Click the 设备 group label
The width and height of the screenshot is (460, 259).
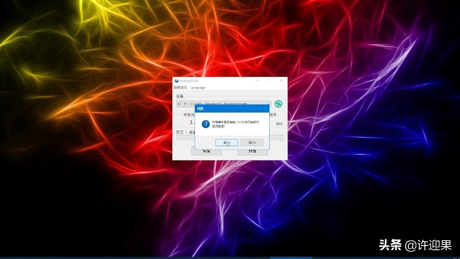(x=180, y=96)
